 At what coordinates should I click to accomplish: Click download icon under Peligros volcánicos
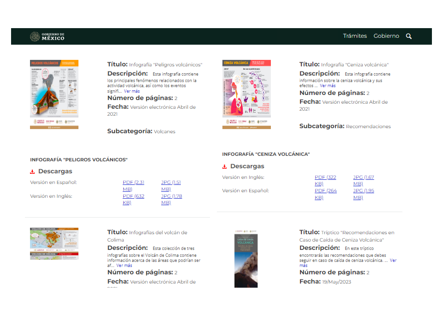(x=32, y=172)
